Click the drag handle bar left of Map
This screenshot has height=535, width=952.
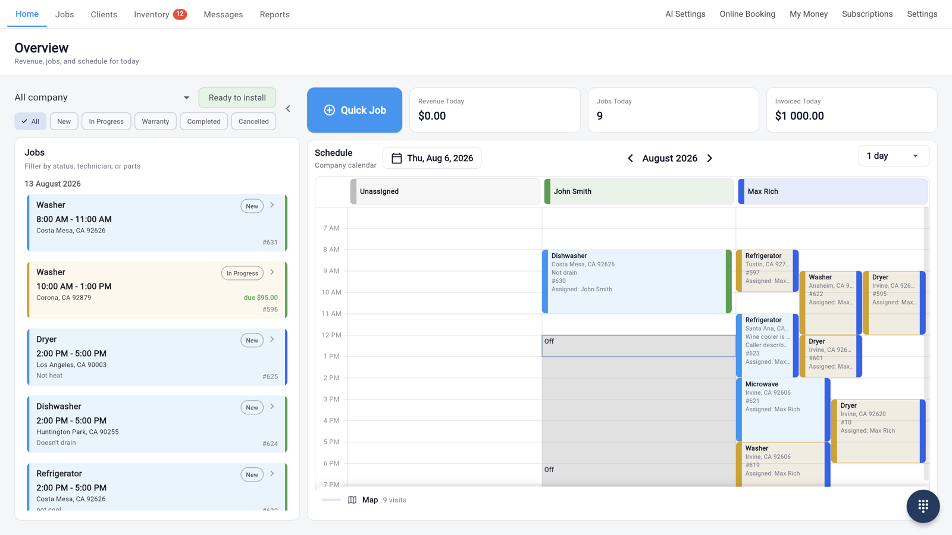coord(331,500)
